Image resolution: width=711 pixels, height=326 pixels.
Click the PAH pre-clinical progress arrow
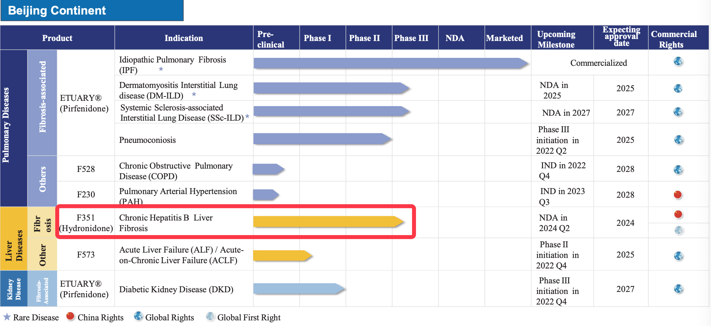tap(266, 195)
